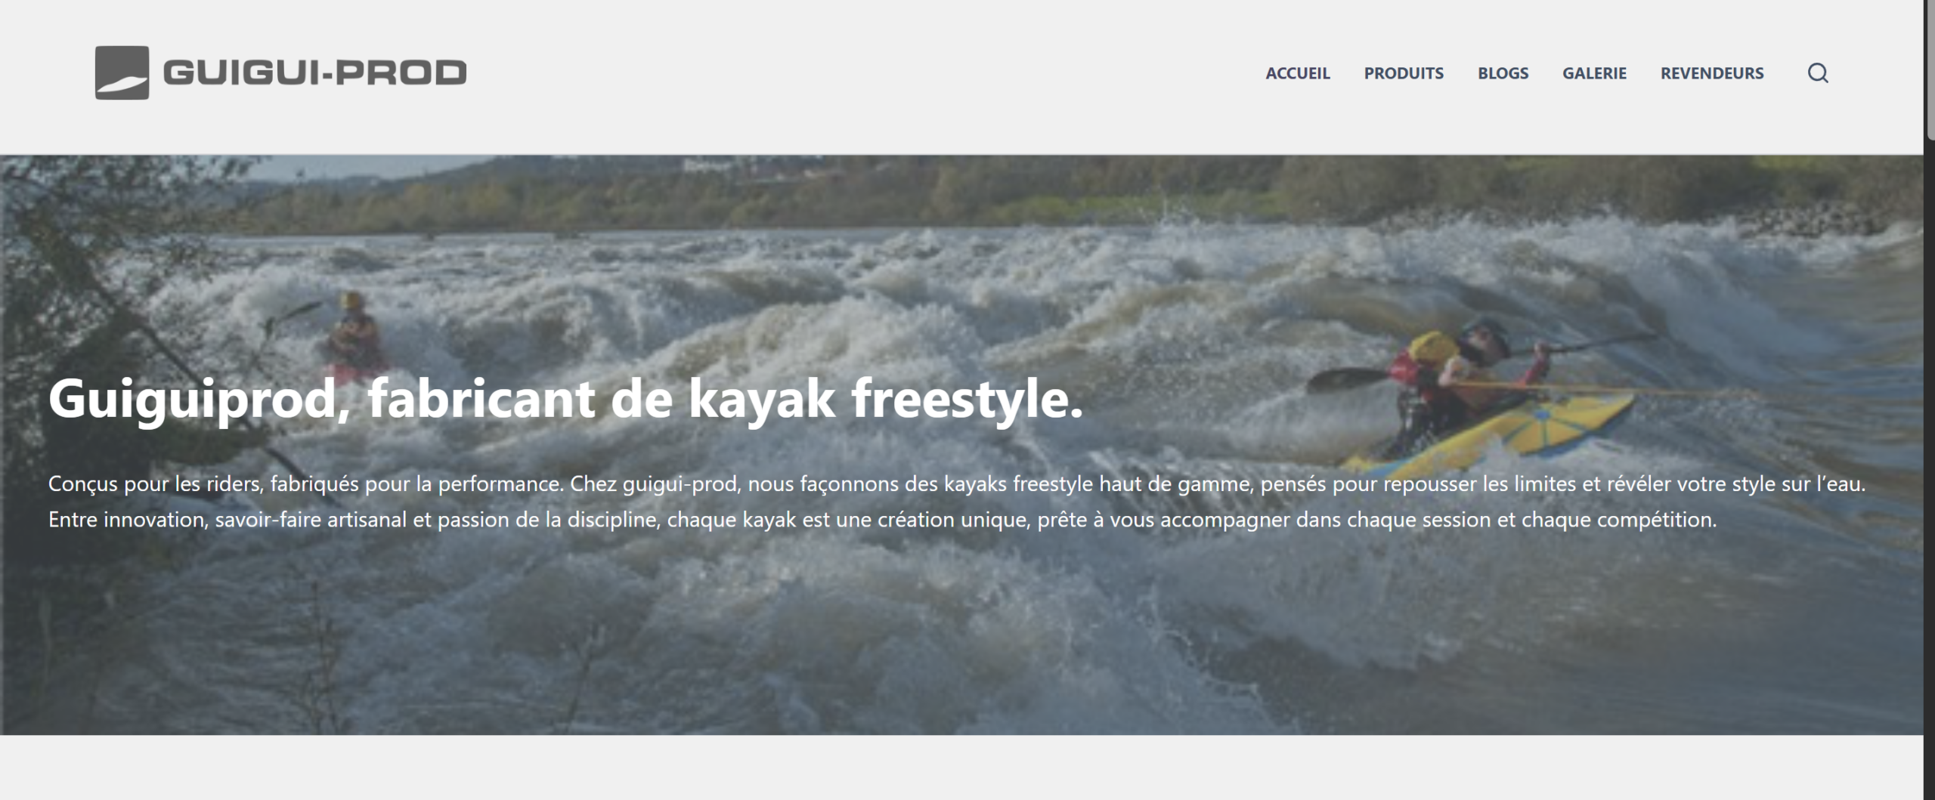
Task: Click the Guigui-Prod kayak logo icon
Action: click(x=122, y=73)
